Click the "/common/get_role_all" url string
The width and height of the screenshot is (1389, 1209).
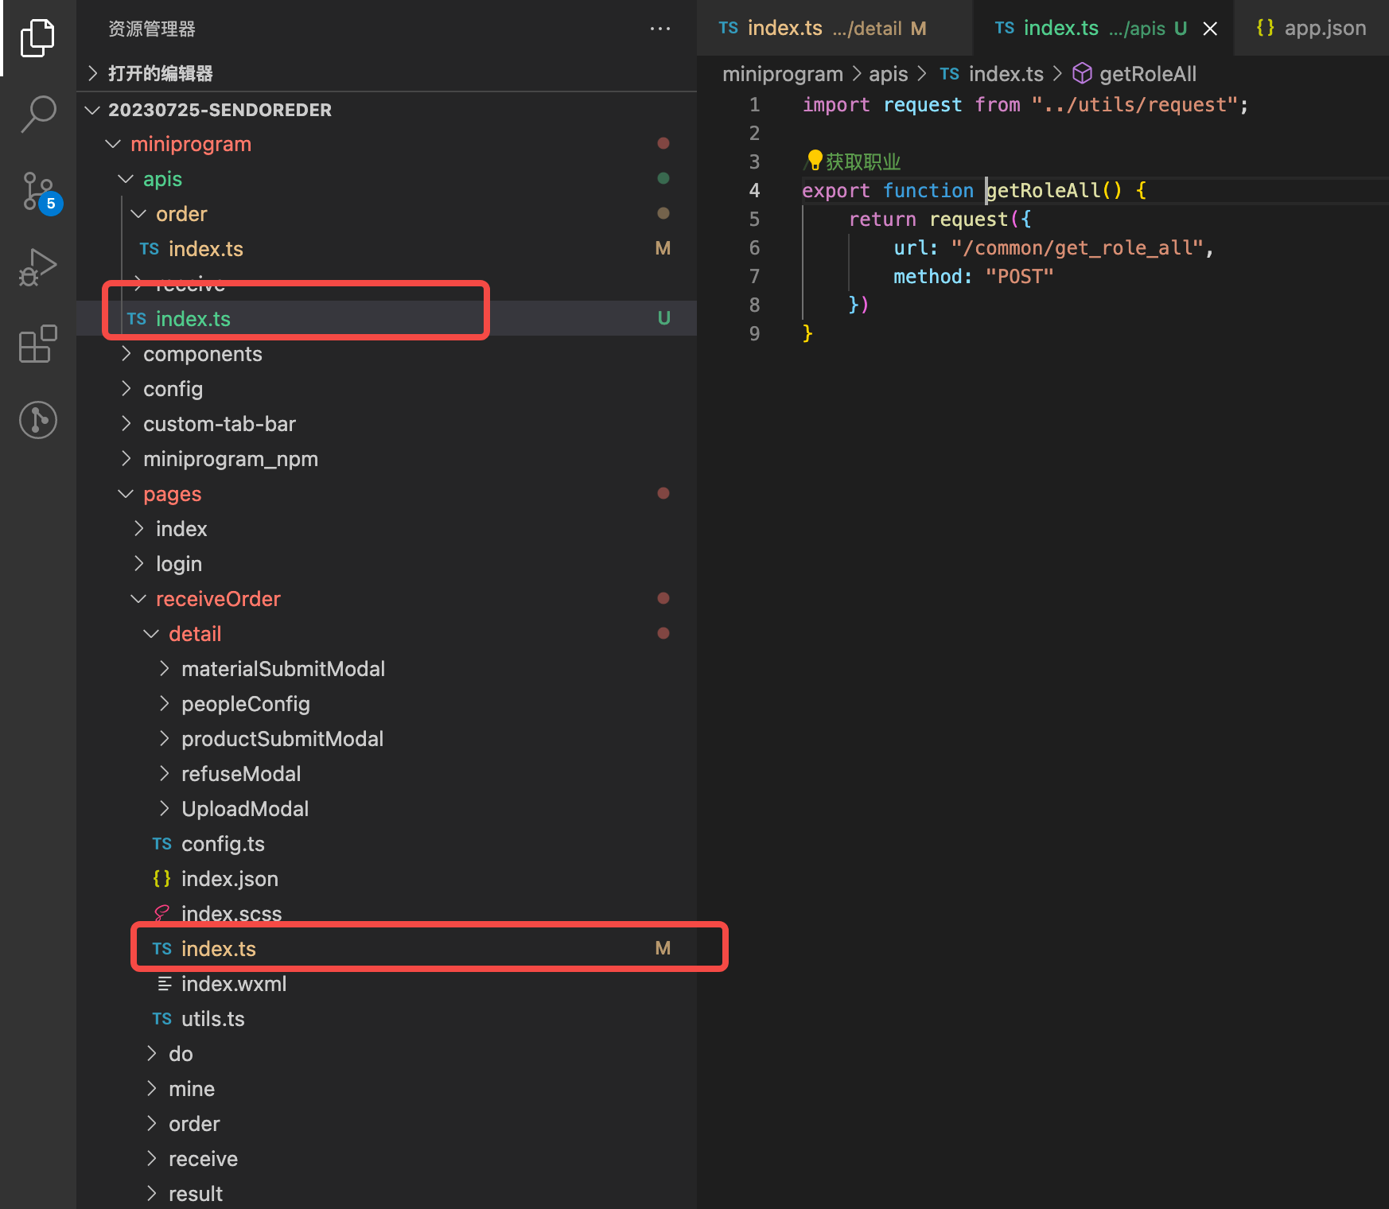click(x=1077, y=248)
